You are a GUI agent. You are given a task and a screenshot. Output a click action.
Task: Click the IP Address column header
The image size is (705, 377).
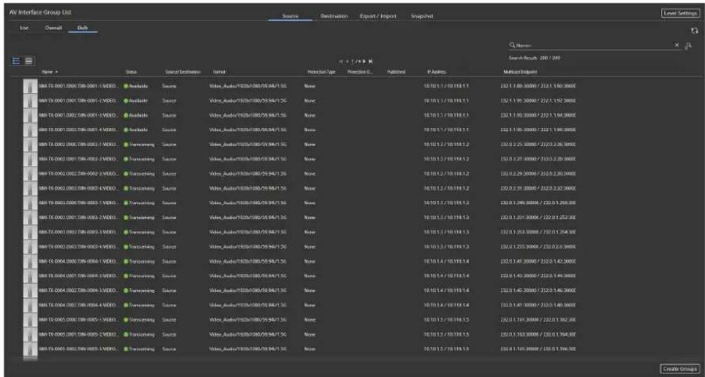pyautogui.click(x=438, y=72)
